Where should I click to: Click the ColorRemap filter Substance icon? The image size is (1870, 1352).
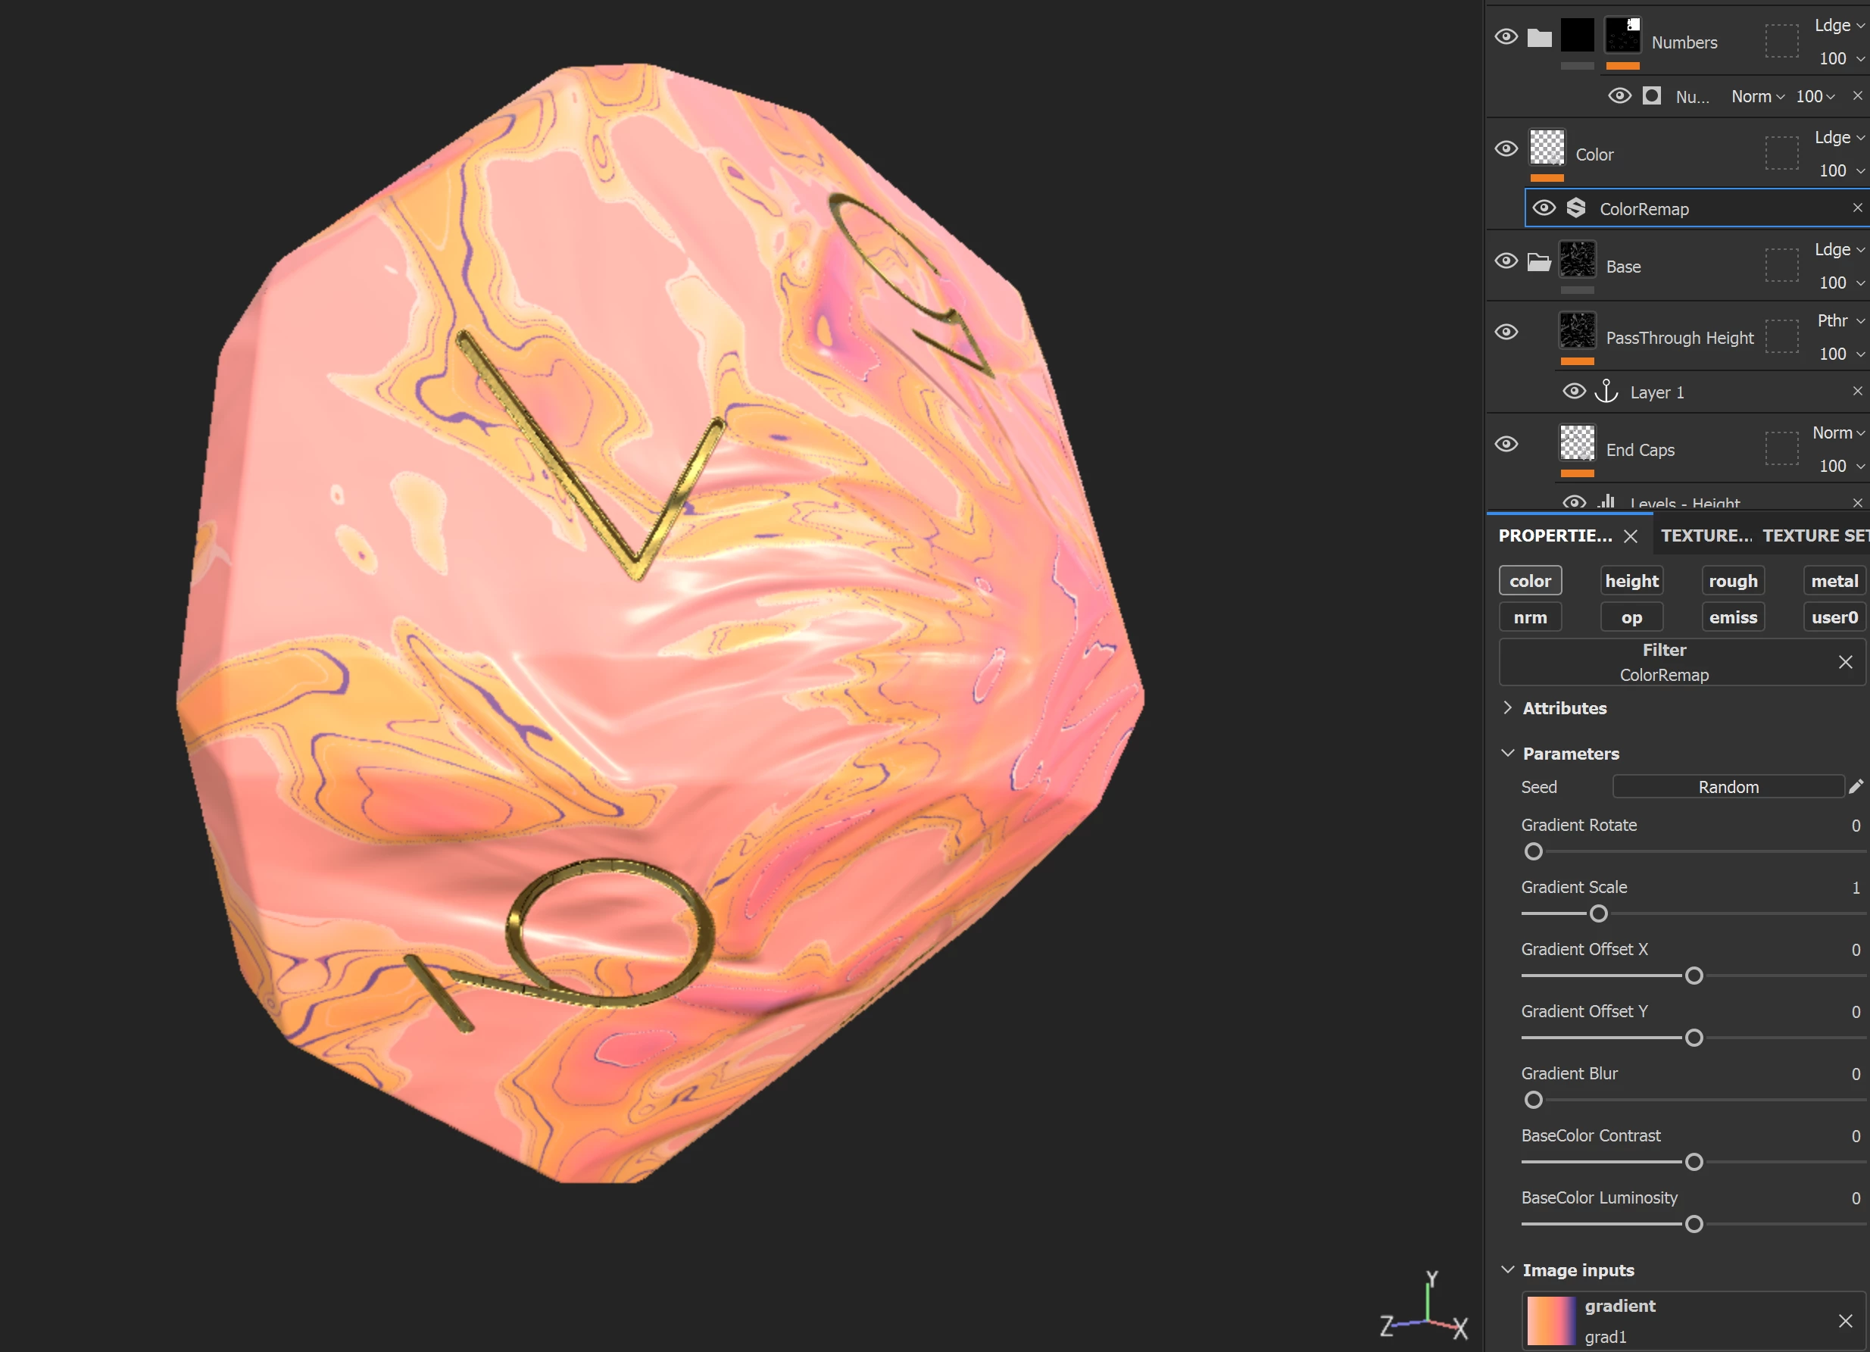[1575, 208]
